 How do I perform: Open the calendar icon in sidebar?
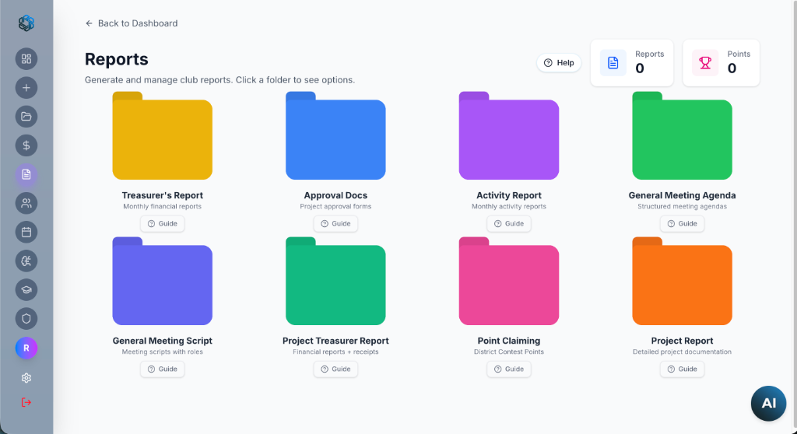coord(26,232)
